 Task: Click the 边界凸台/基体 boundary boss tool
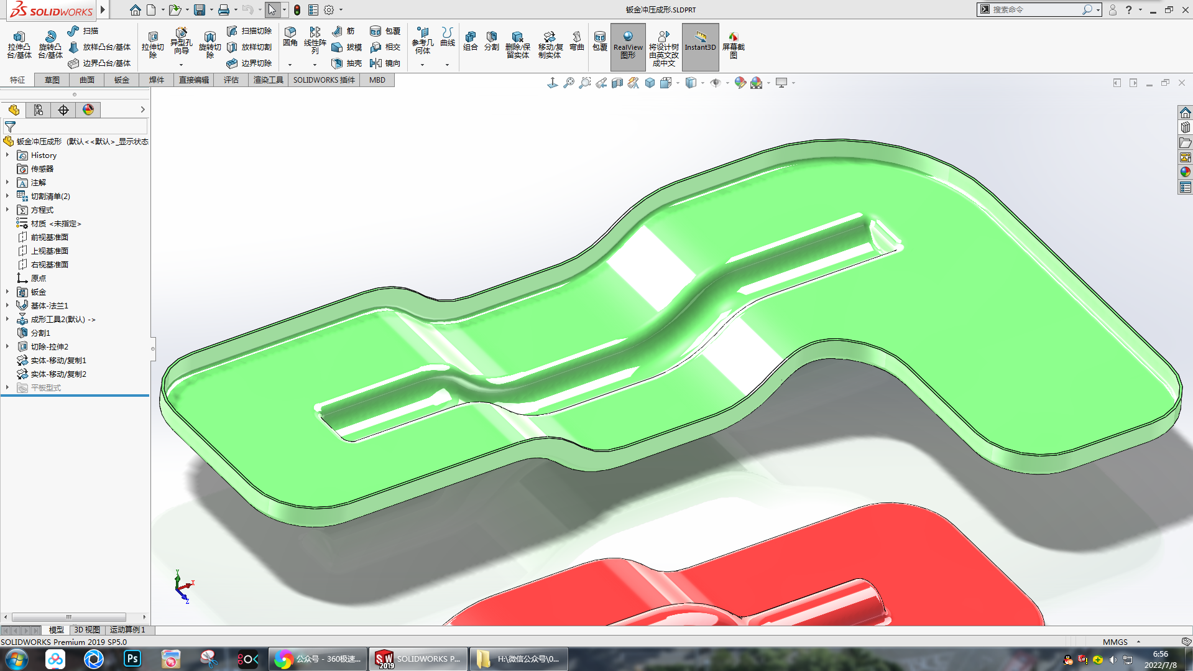pos(99,63)
